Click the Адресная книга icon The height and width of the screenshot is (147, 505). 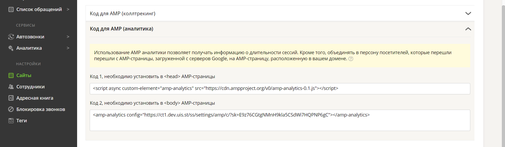click(11, 98)
